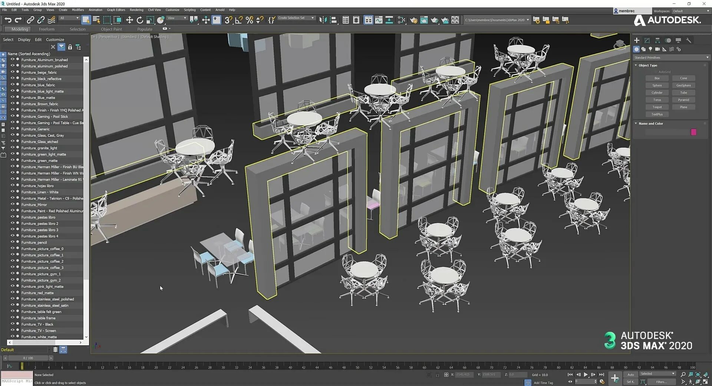This screenshot has height=386, width=712.
Task: Open the Selection Filter 'All' dropdown
Action: pyautogui.click(x=70, y=18)
